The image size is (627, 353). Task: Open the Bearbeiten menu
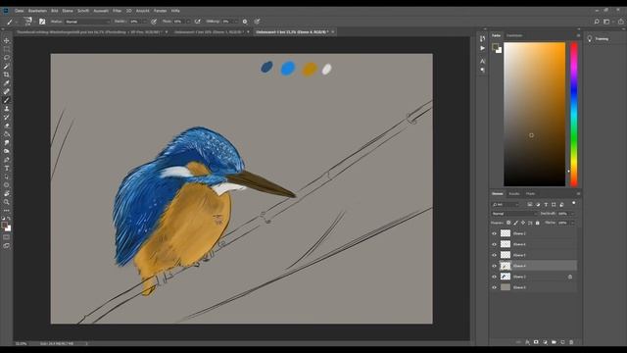[x=37, y=11]
